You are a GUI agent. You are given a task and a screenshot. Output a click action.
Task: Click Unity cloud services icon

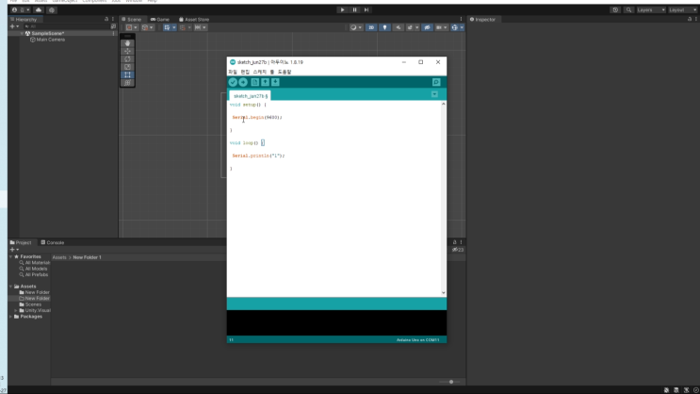[x=39, y=9]
